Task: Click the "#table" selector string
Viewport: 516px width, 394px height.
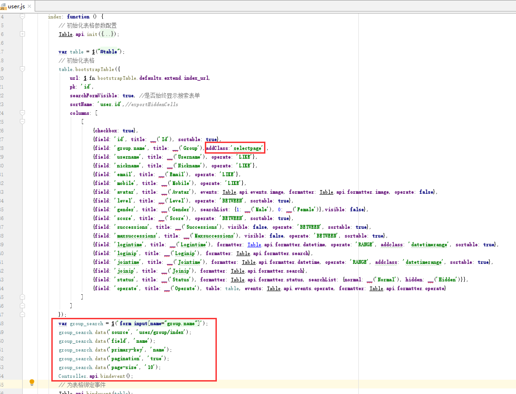Action: [108, 52]
